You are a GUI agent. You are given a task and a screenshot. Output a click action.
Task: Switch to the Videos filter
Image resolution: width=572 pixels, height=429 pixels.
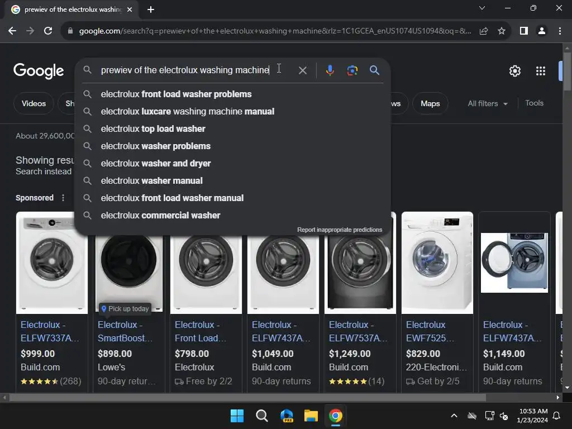34,103
